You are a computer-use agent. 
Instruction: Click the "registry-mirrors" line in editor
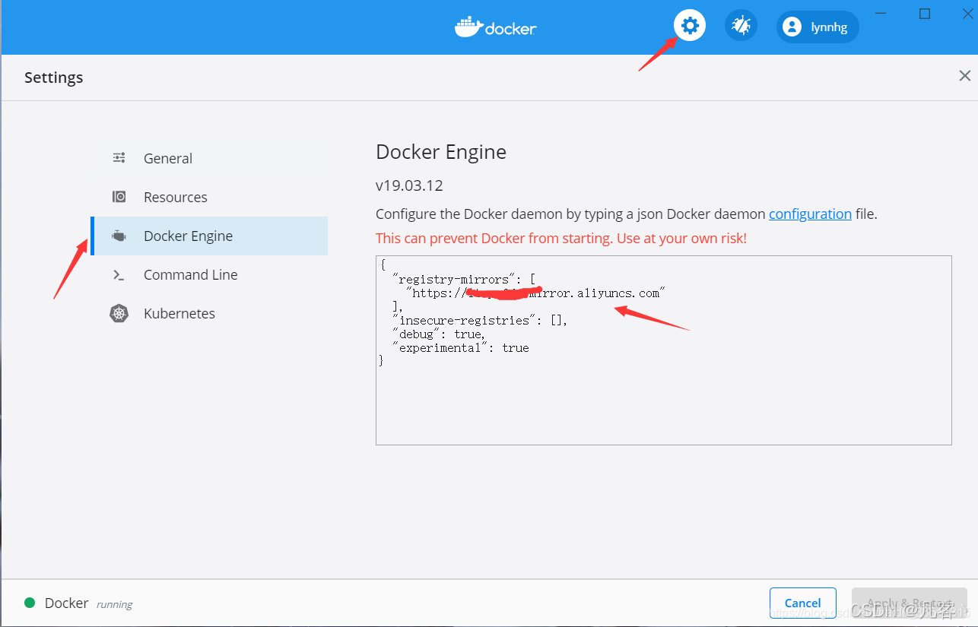(464, 280)
